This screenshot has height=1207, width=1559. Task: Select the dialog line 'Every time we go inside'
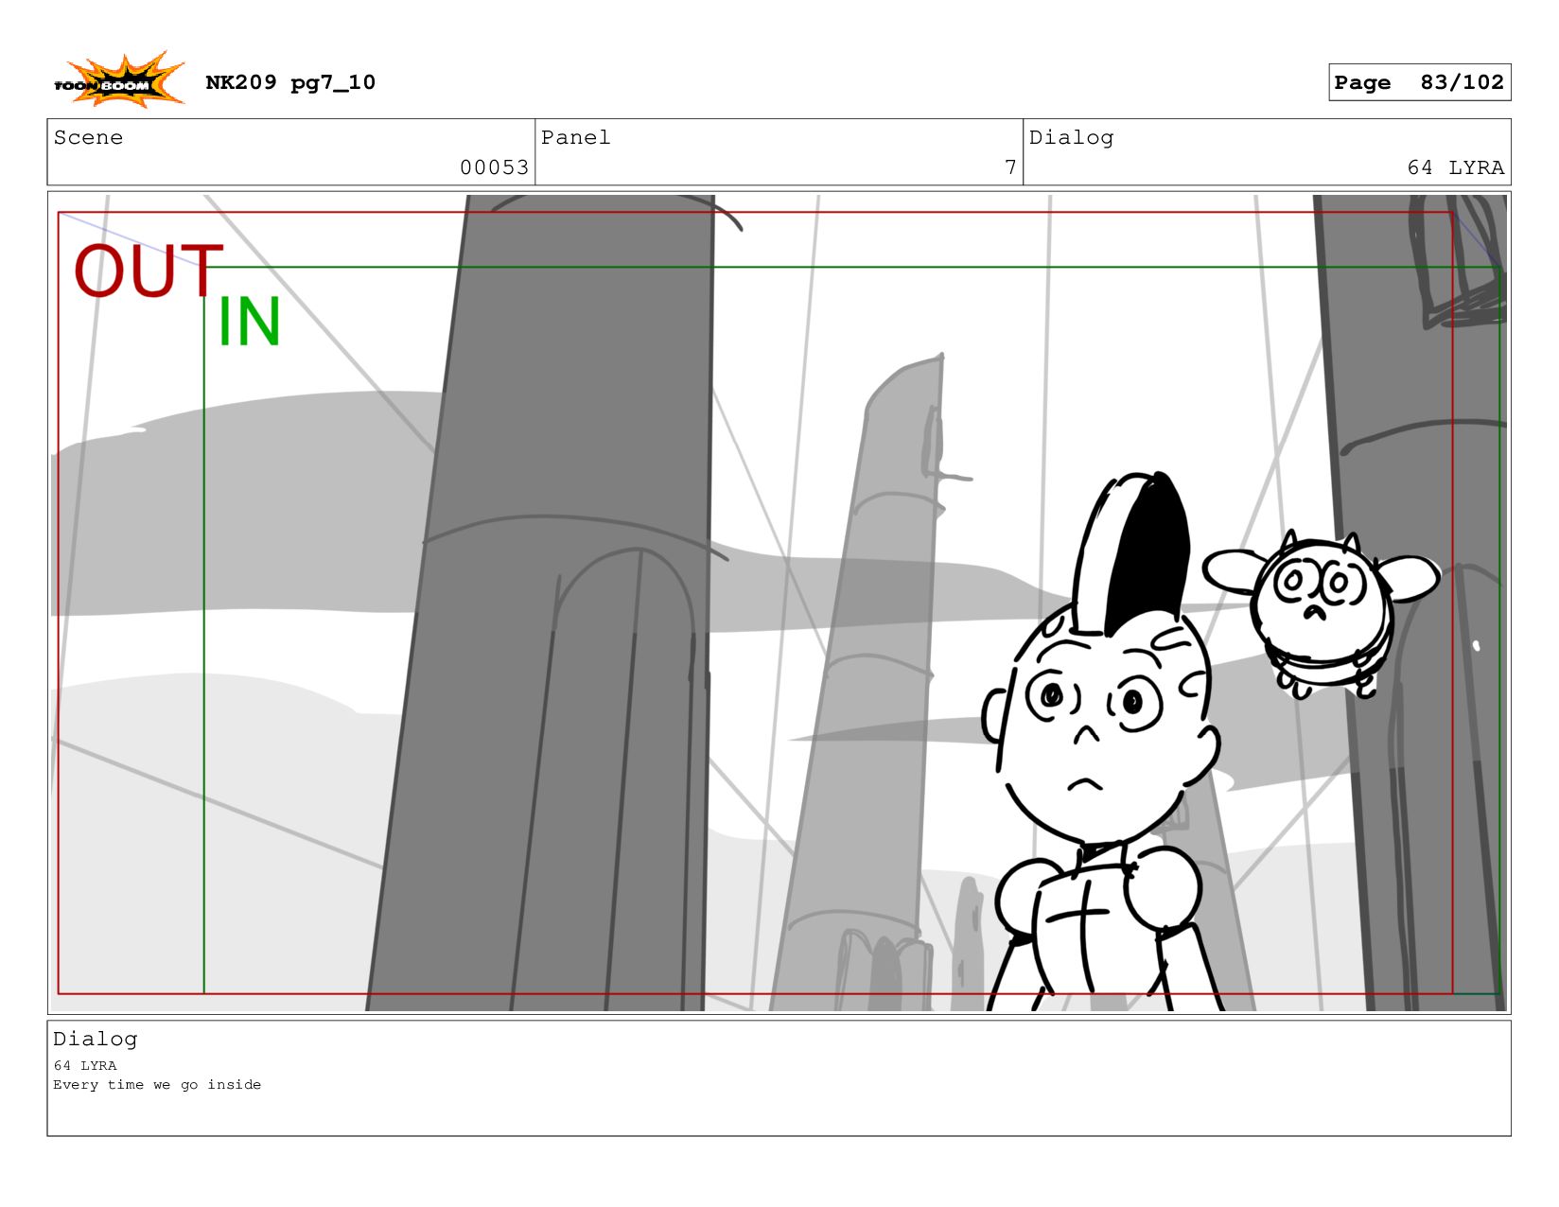point(157,1085)
